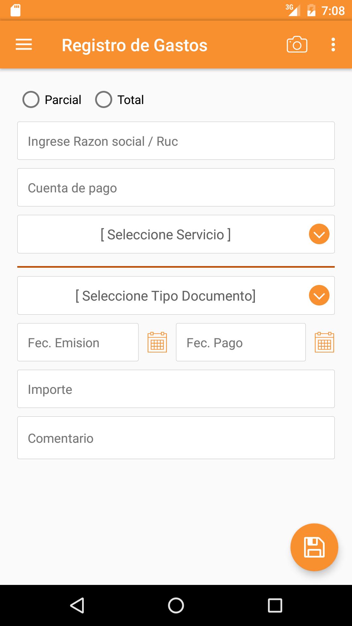The image size is (352, 626).
Task: Expand the Seleccione Servicio dropdown
Action: 166,234
